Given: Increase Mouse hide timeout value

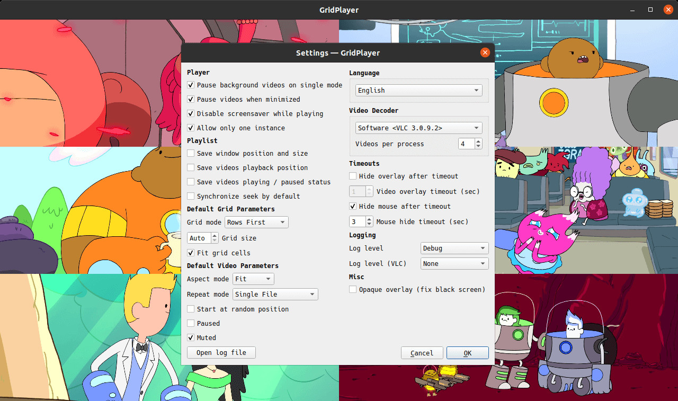Looking at the screenshot, I should tap(370, 219).
